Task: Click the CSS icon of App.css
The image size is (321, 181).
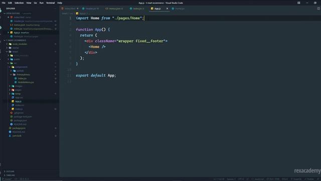Action: click(13, 98)
